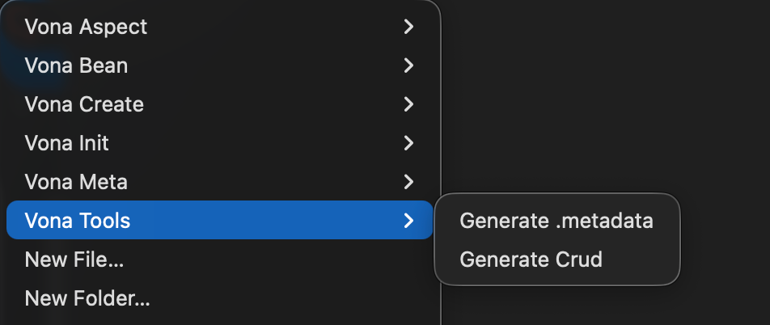The image size is (770, 325).
Task: Open the Vona Aspect submenu
Action: pyautogui.click(x=86, y=27)
